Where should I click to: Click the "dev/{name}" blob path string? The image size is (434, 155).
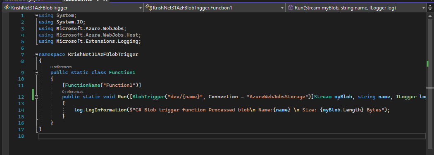185,97
